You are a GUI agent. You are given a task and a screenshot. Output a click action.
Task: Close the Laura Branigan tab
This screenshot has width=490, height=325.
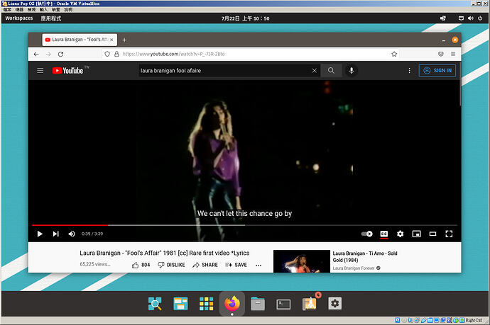111,40
